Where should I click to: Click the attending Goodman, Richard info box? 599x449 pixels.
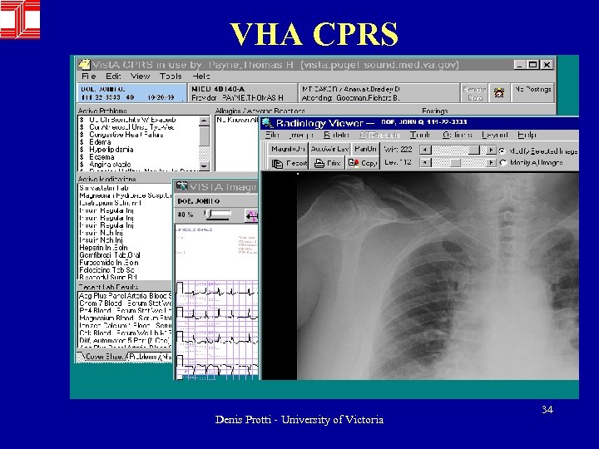(x=379, y=93)
